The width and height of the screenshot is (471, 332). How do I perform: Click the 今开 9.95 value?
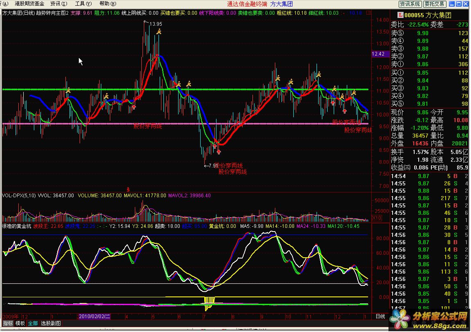462,112
